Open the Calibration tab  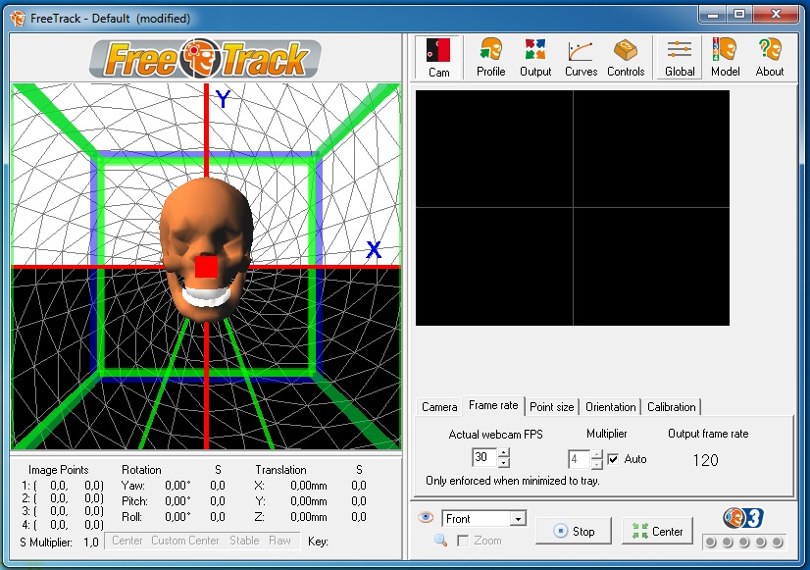pyautogui.click(x=672, y=407)
